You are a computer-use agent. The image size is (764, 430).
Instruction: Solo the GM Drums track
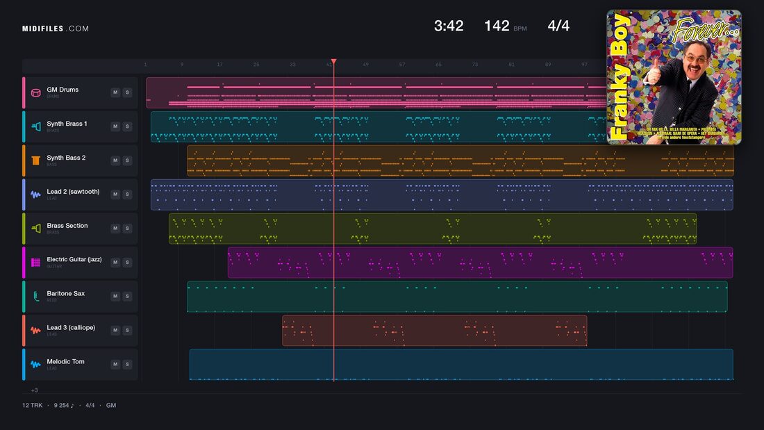tap(127, 92)
